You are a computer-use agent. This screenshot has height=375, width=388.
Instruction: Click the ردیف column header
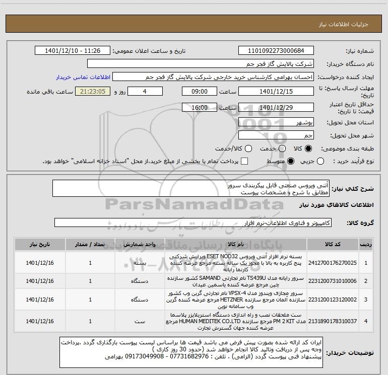point(366,245)
